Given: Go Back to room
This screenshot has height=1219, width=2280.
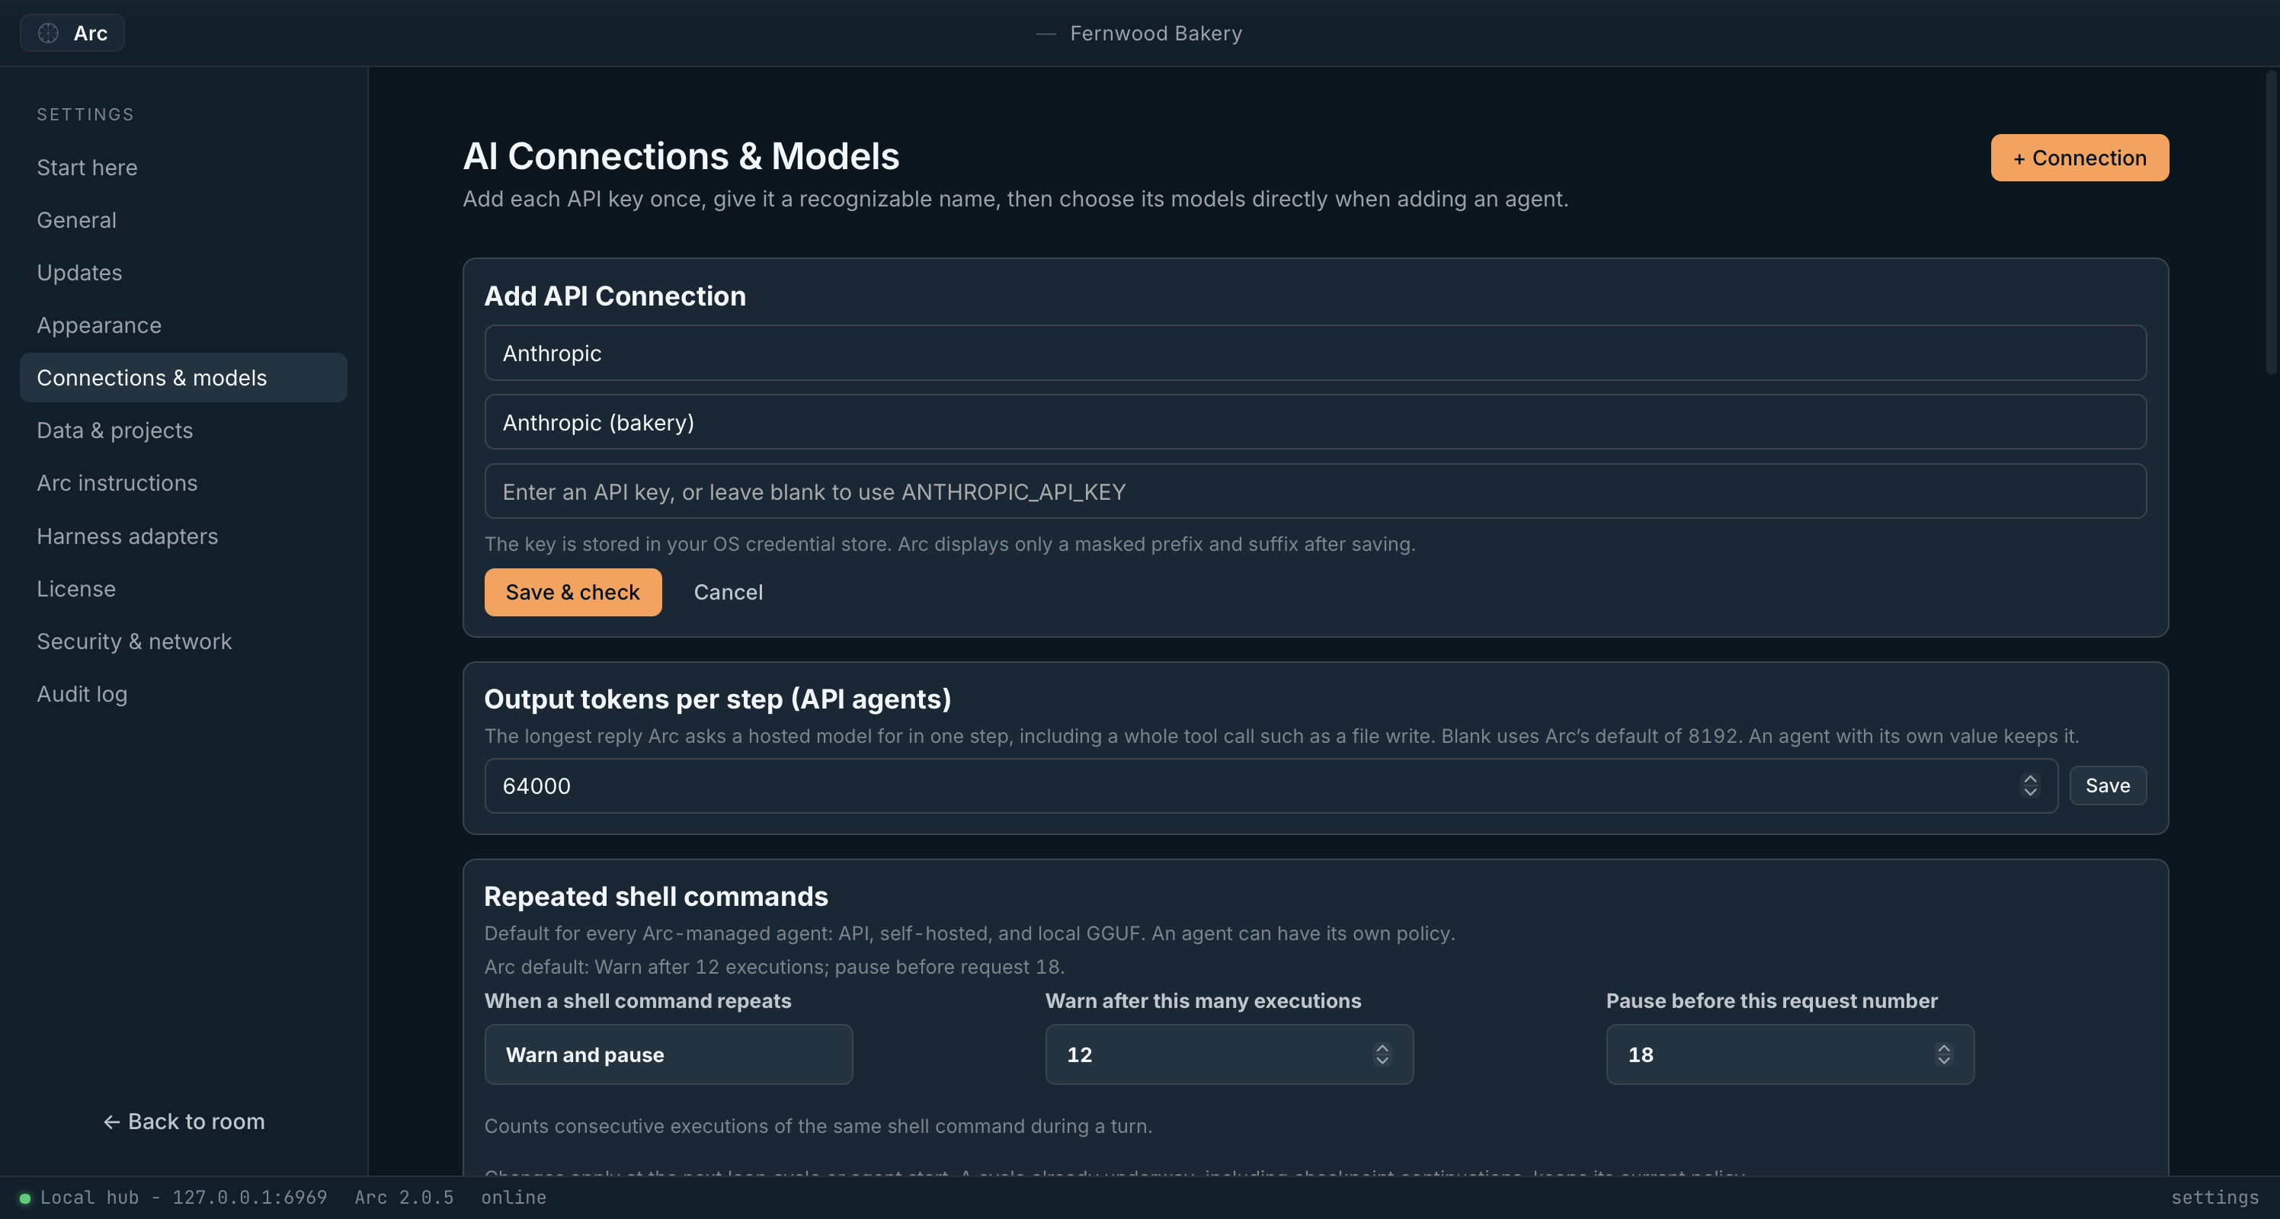Looking at the screenshot, I should [184, 1121].
